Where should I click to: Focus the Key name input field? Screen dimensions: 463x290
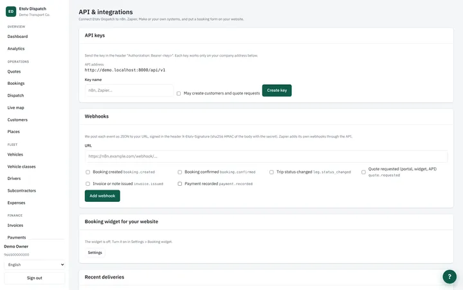129,91
